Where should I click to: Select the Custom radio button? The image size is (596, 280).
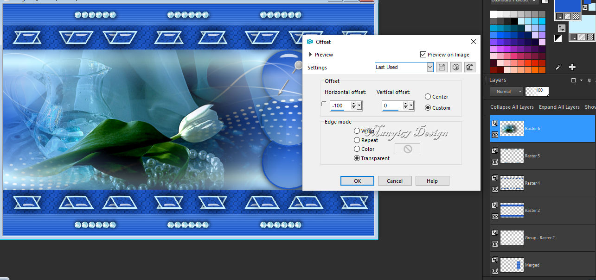[x=428, y=108]
